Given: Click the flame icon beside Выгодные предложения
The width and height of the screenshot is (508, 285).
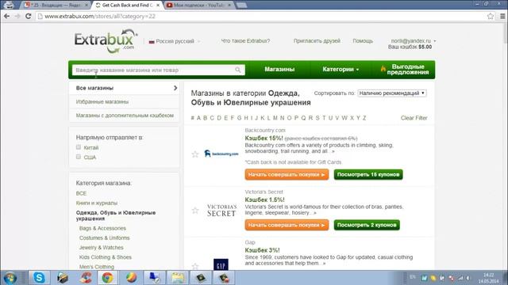Looking at the screenshot, I should (x=383, y=69).
